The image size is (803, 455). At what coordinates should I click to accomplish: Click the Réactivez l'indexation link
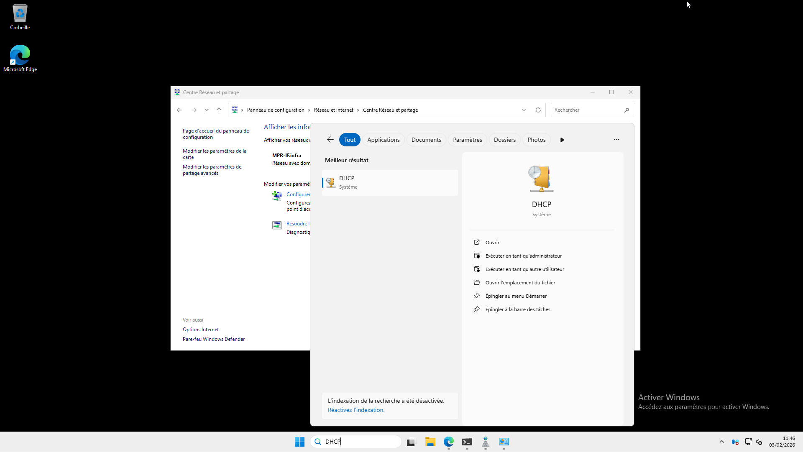[356, 410]
